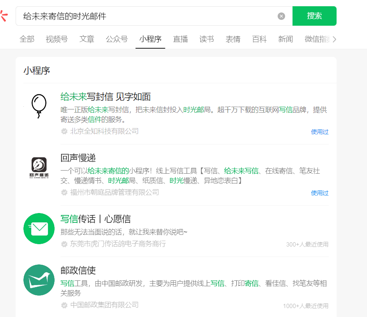Open the 表情 tab
Image resolution: width=367 pixels, height=317 pixels.
233,39
